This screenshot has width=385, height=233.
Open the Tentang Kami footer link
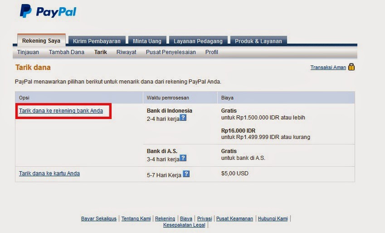(136, 218)
